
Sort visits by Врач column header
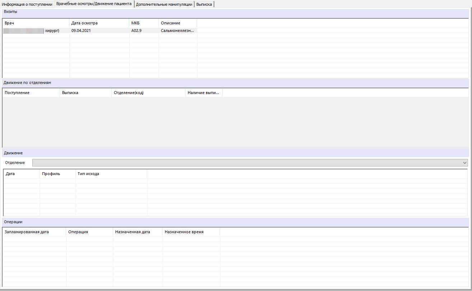(36, 23)
